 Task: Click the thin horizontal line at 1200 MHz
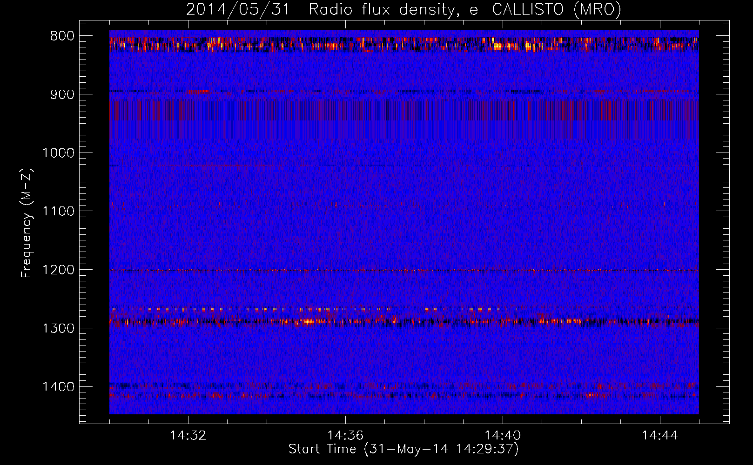(404, 270)
